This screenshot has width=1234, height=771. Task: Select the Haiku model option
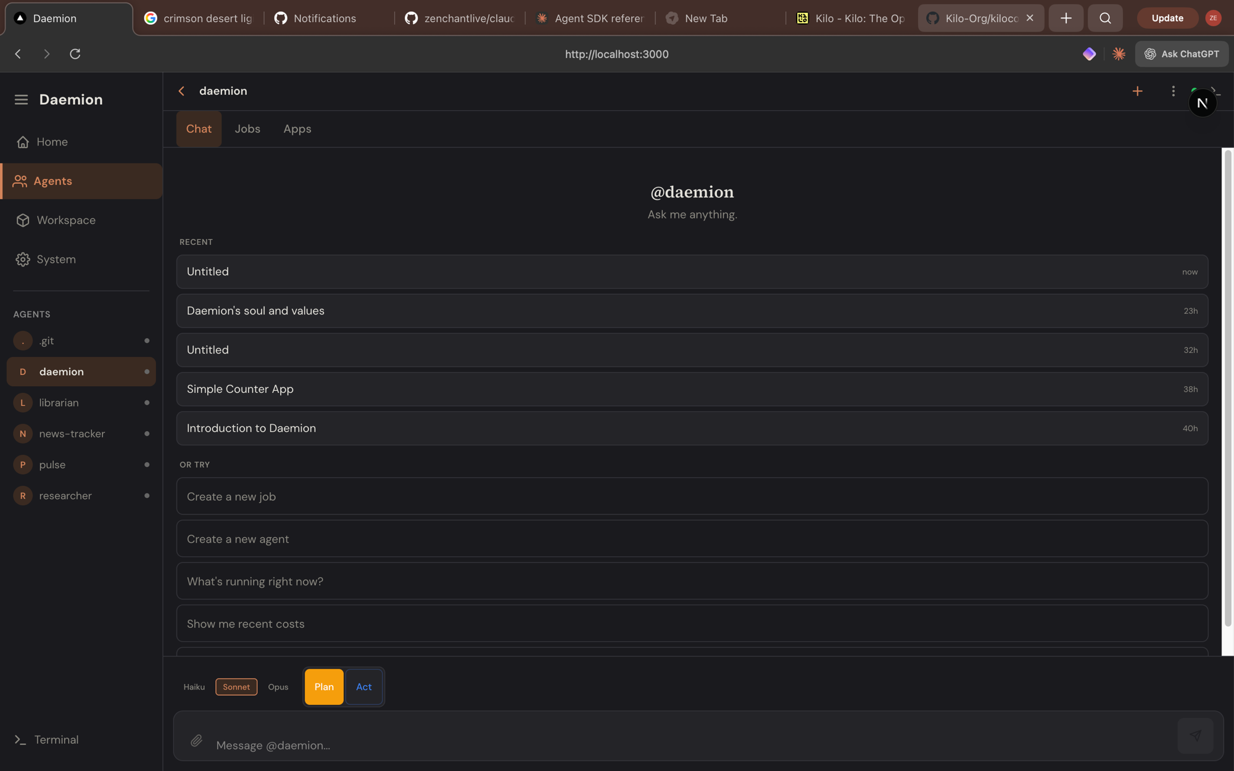(194, 686)
